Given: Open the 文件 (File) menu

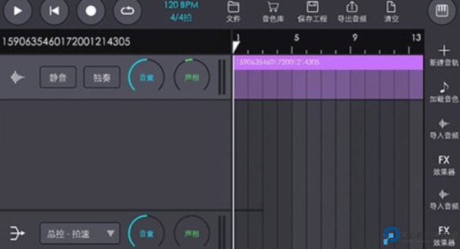Looking at the screenshot, I should 234,11.
